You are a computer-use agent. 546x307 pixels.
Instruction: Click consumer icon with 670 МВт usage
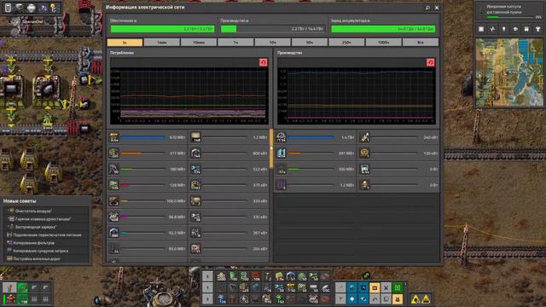(x=113, y=137)
